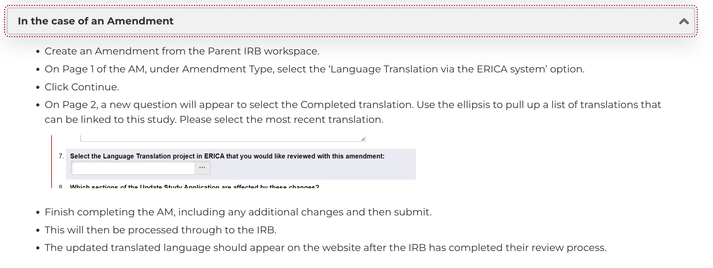This screenshot has width=713, height=268.
Task: Click the 'In the case of an Amendment' header
Action: pyautogui.click(x=351, y=21)
